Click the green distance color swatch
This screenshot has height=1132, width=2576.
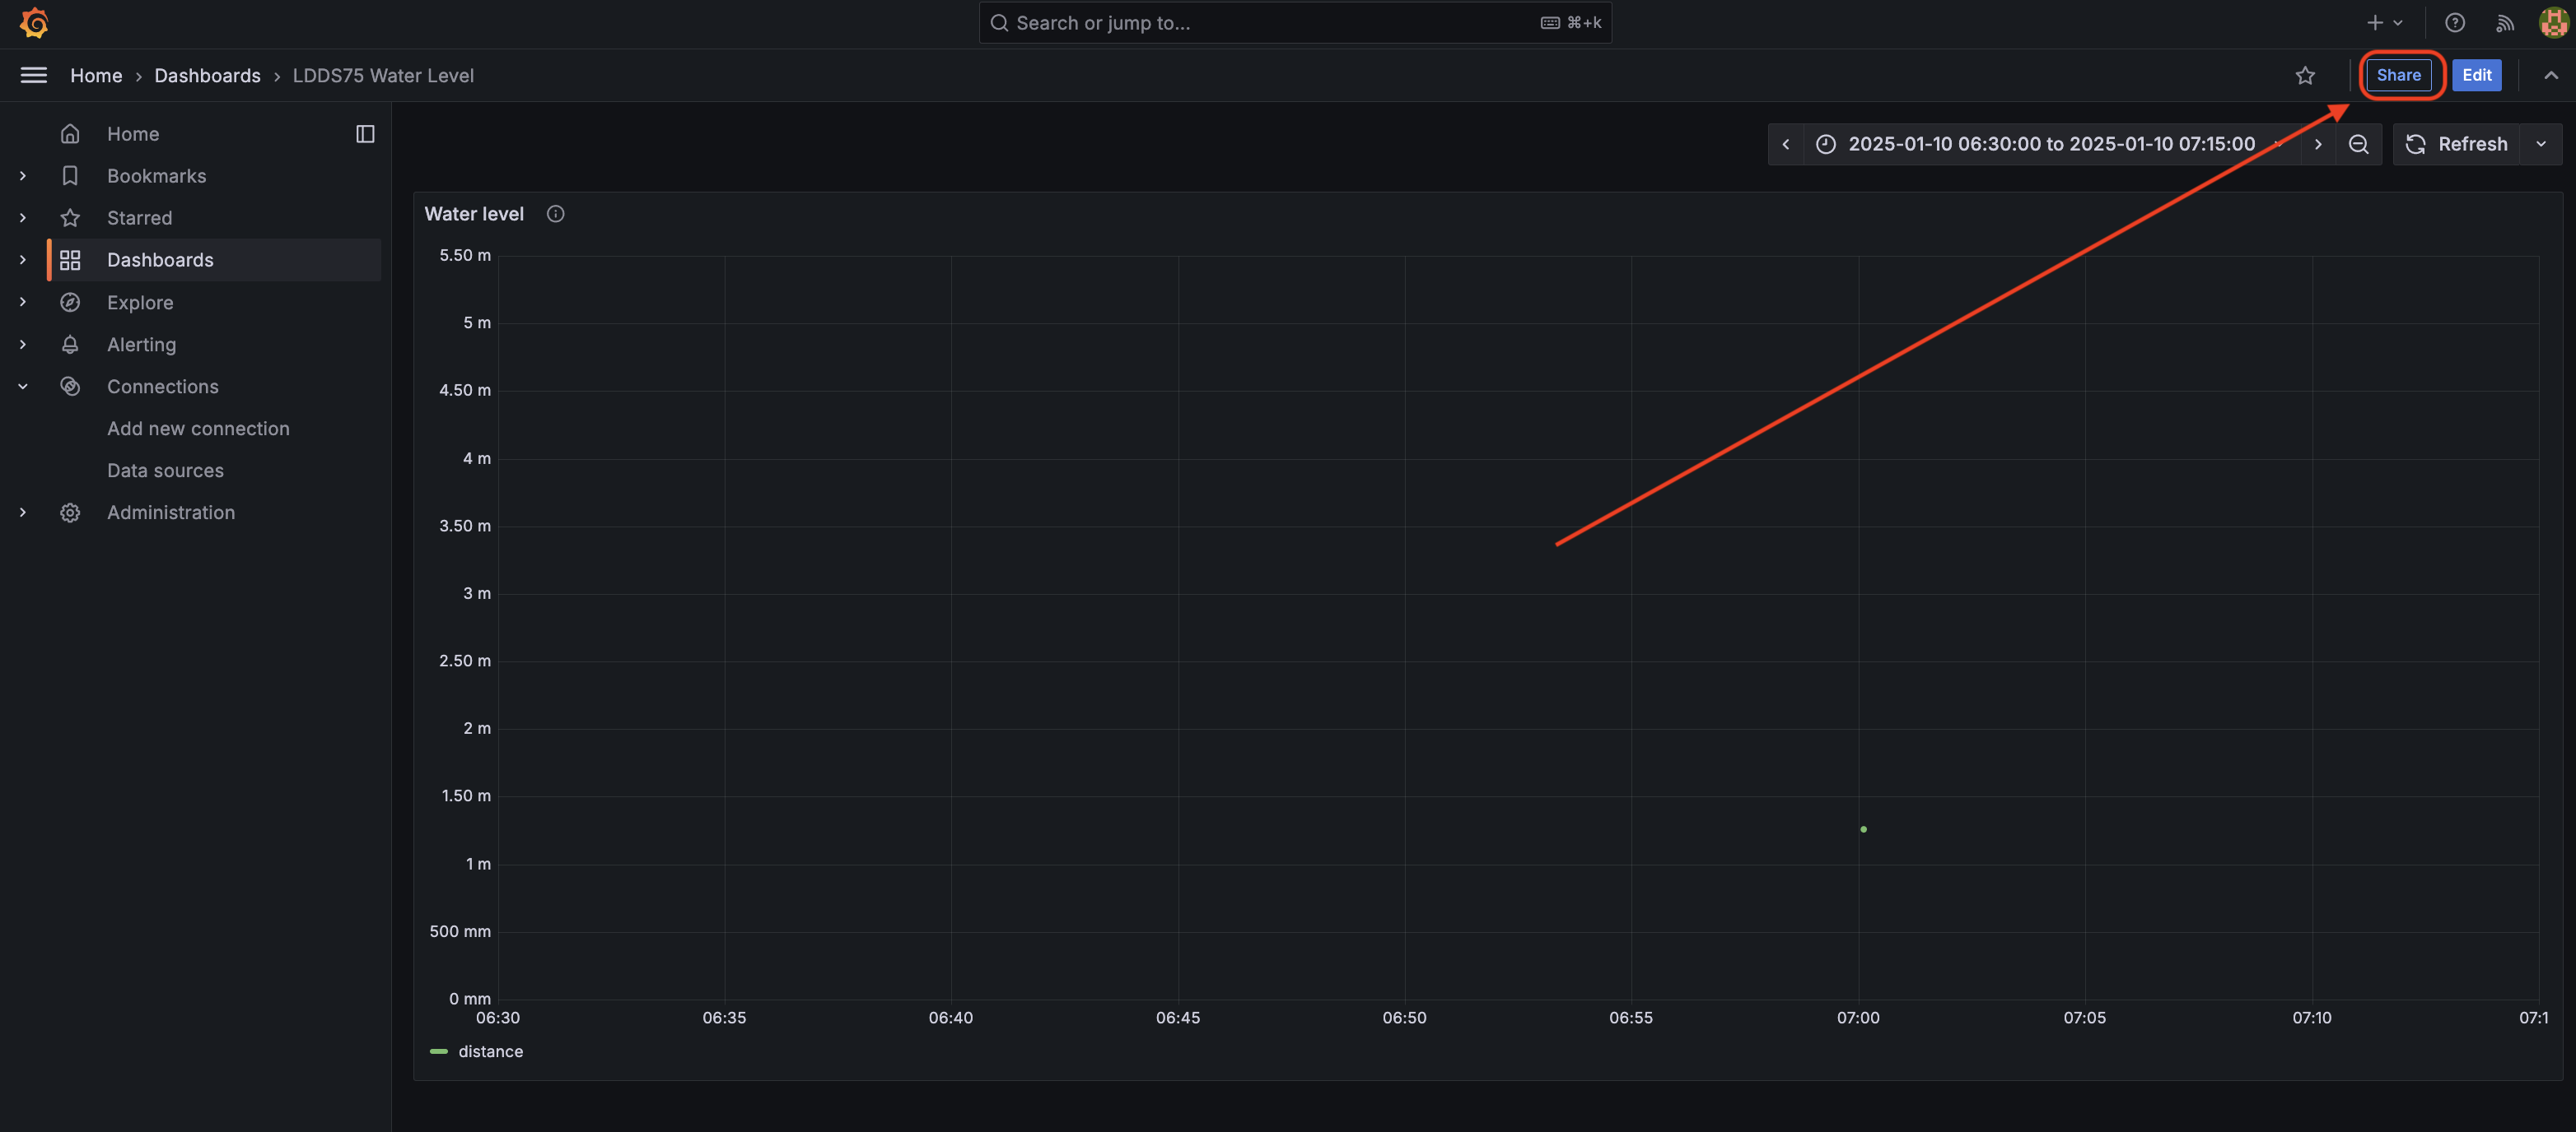click(x=438, y=1051)
